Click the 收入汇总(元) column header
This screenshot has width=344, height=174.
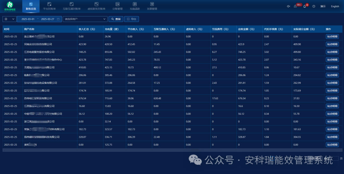90,29
